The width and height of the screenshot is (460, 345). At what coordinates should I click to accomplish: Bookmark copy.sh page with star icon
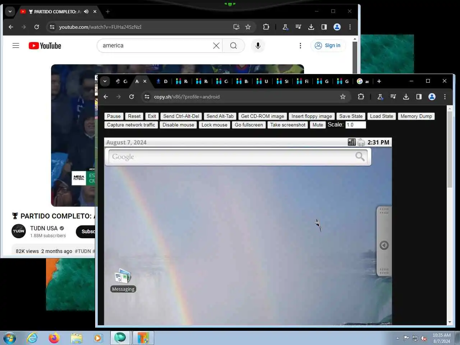tap(343, 97)
